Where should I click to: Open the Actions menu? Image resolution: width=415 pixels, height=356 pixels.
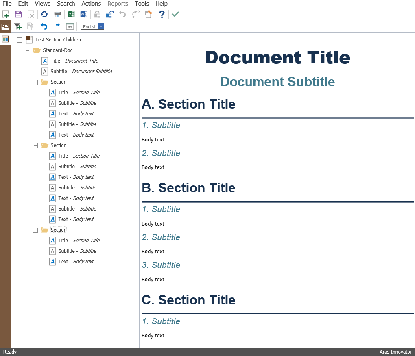click(x=91, y=4)
